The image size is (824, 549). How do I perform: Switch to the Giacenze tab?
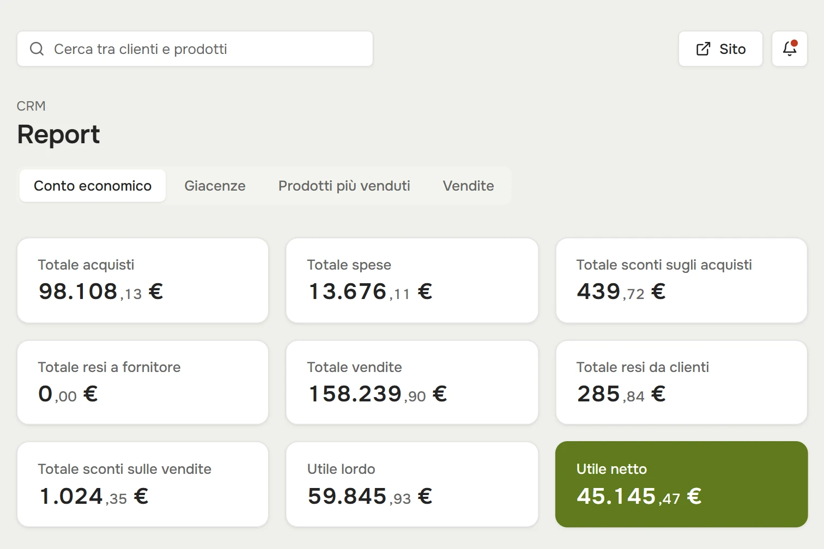215,186
